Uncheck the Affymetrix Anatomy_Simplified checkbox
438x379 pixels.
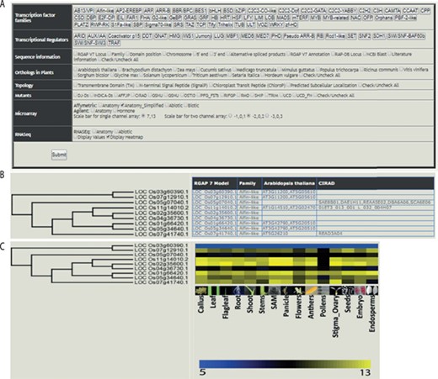pyautogui.click(x=122, y=105)
